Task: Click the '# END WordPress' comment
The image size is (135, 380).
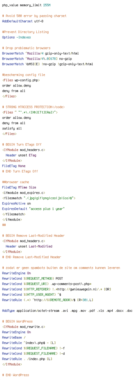Action: pos(16,375)
